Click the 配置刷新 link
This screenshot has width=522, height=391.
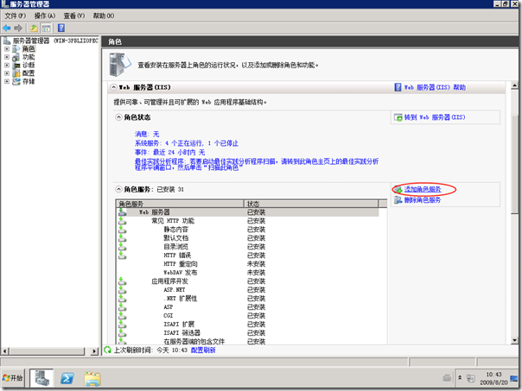(x=203, y=350)
